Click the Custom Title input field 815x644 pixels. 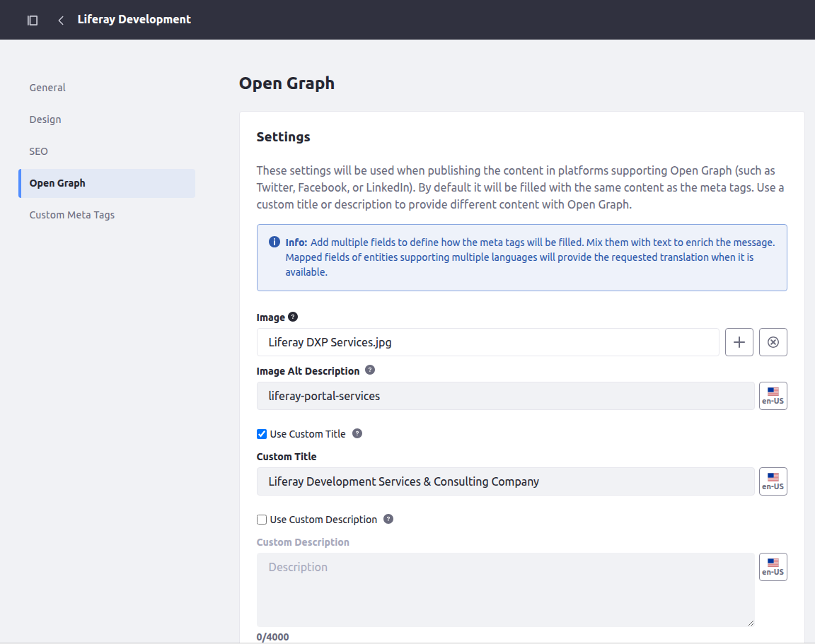[505, 481]
